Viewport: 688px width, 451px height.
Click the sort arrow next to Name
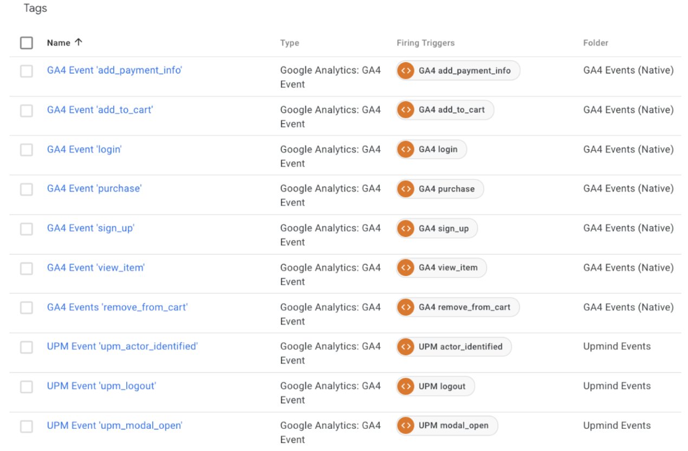(79, 42)
